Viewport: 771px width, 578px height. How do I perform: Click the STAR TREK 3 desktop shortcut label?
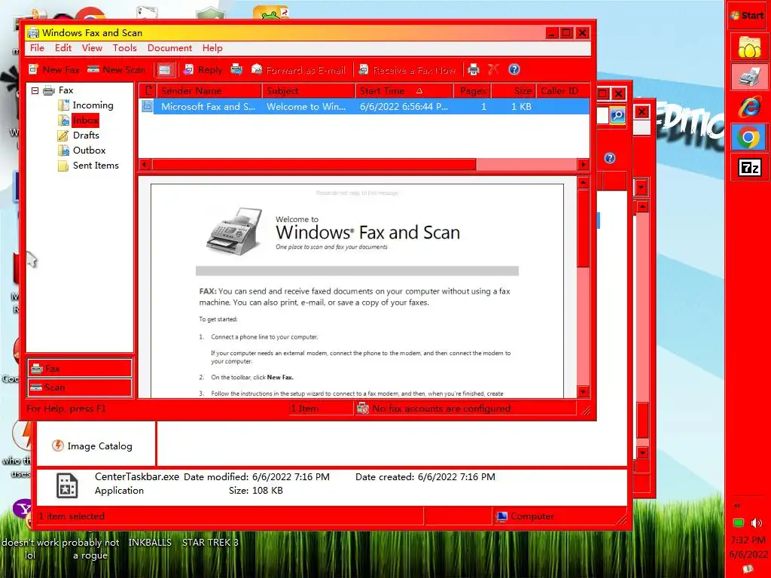211,542
